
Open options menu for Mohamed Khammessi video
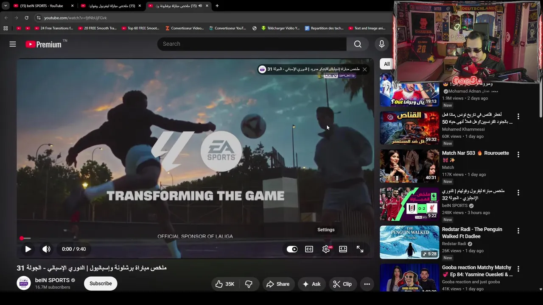coord(518,116)
